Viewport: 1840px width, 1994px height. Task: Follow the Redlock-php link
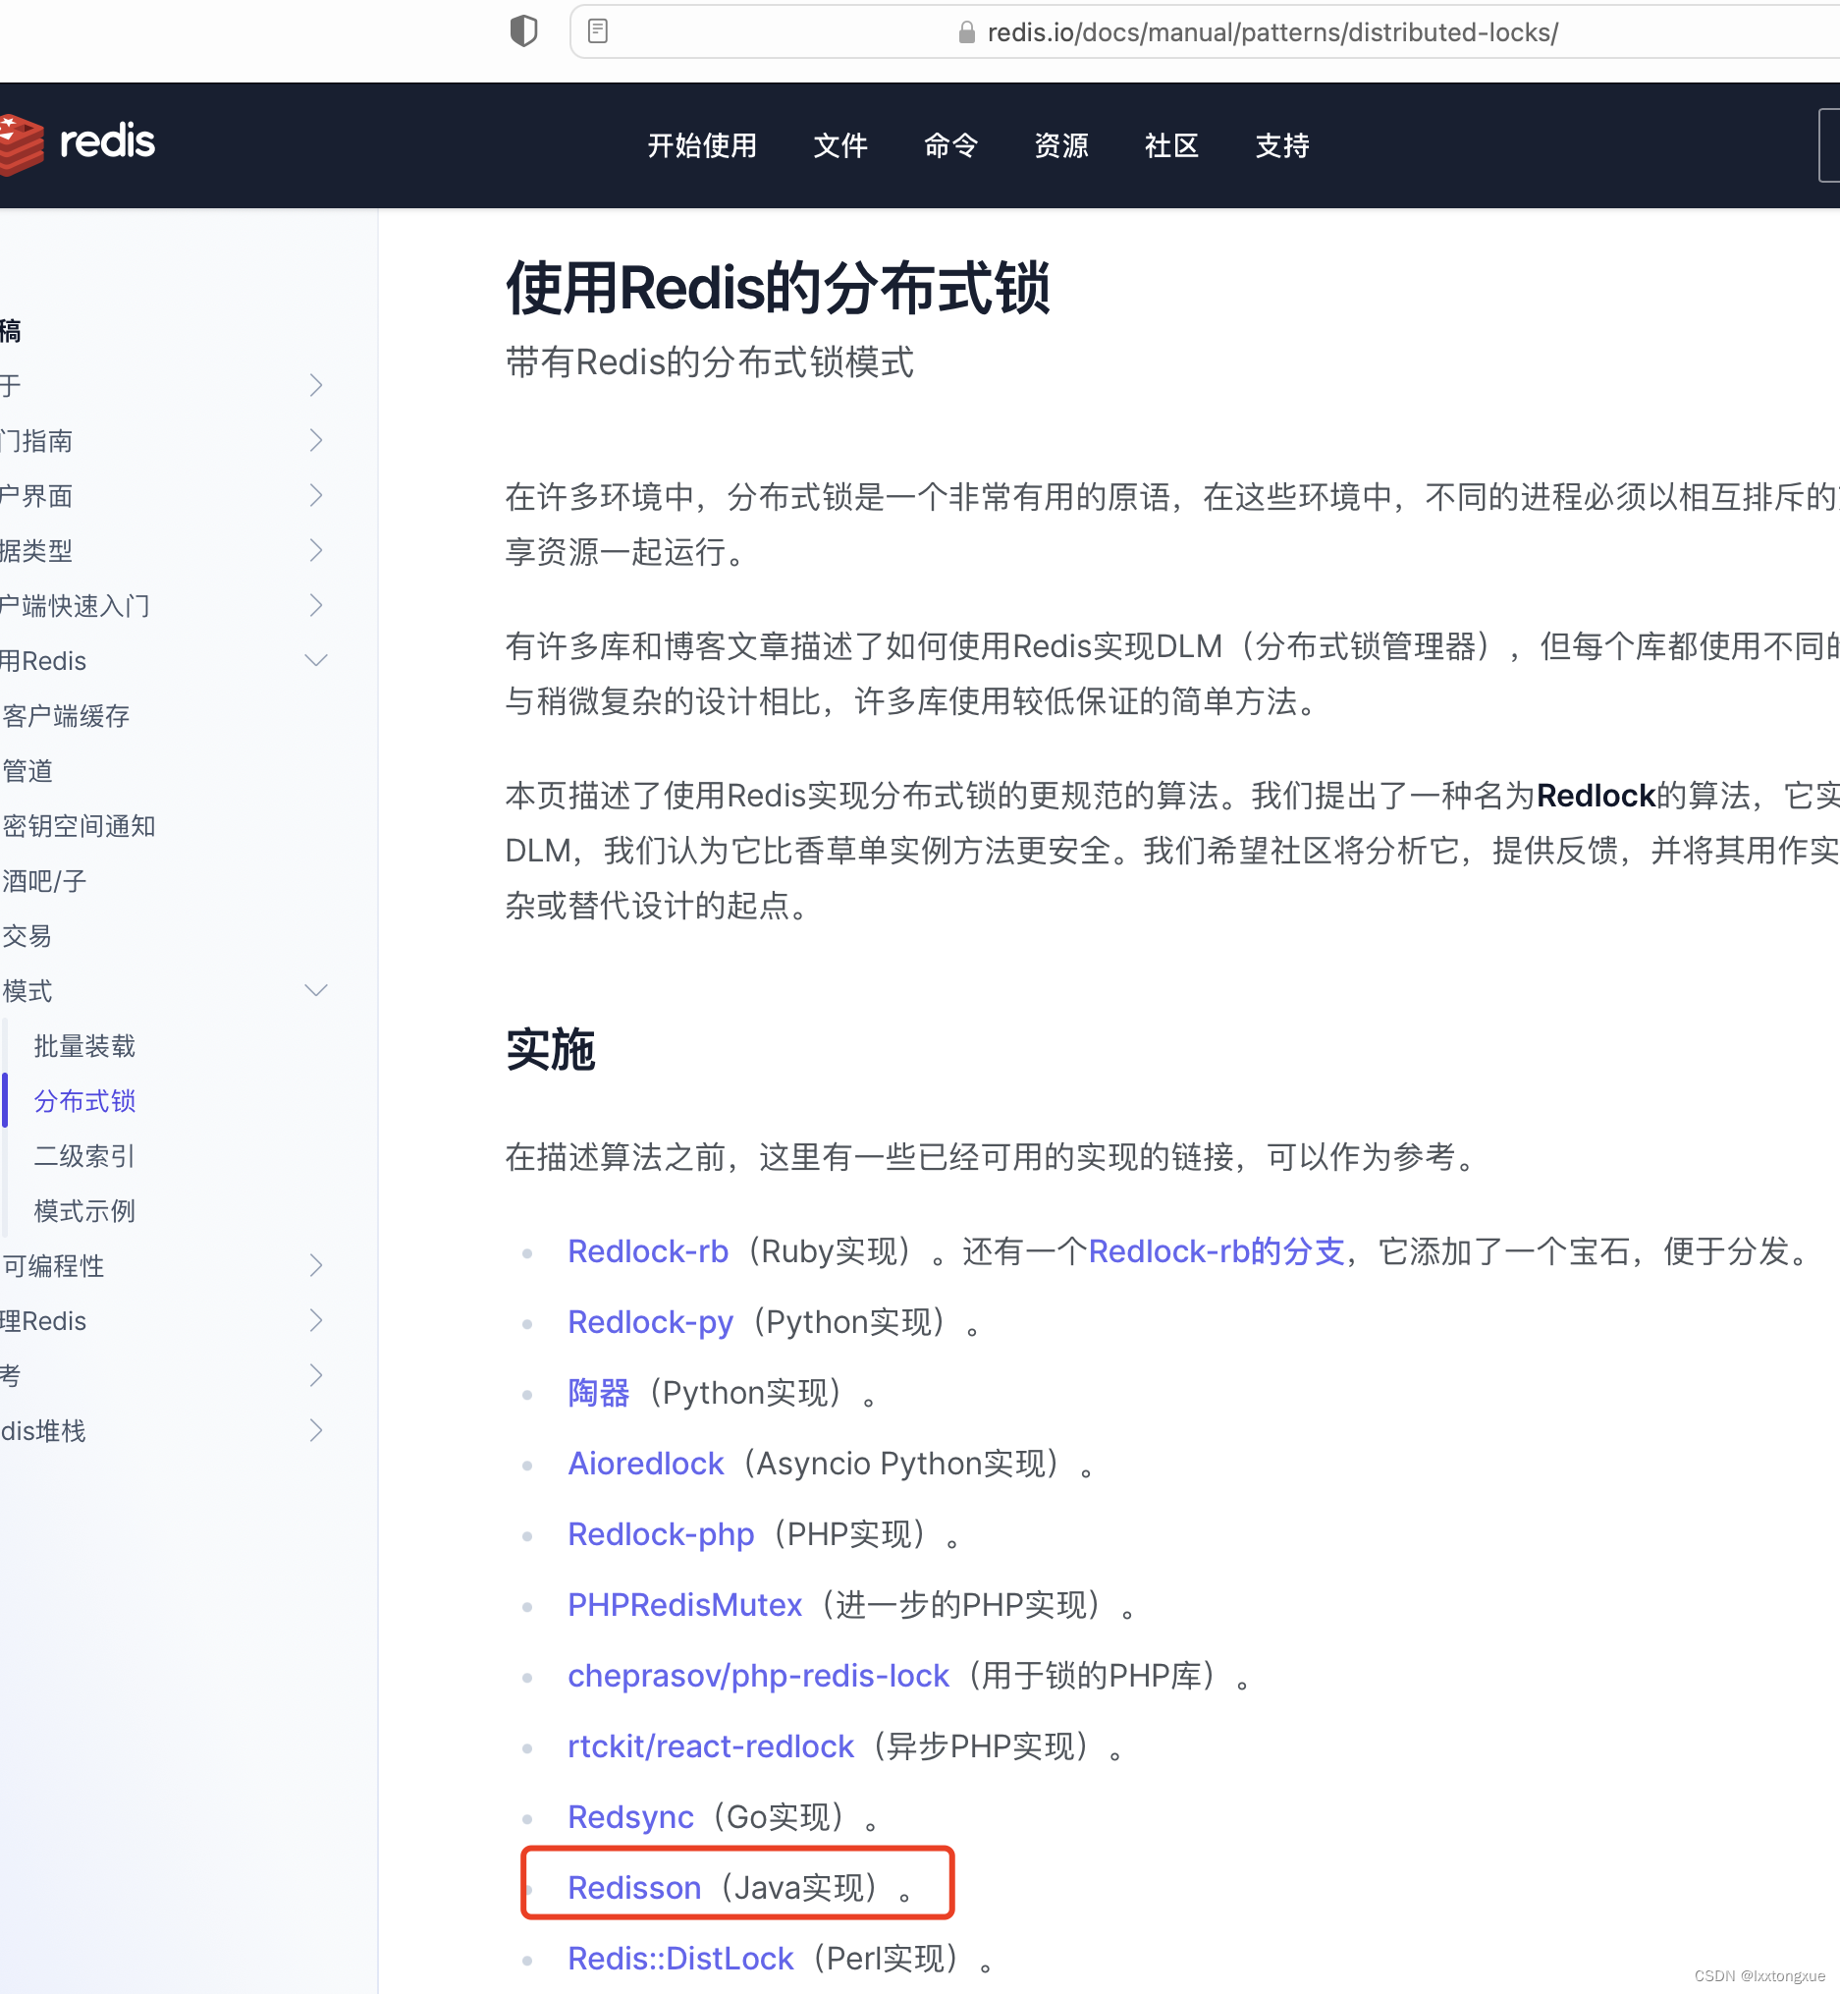tap(661, 1534)
